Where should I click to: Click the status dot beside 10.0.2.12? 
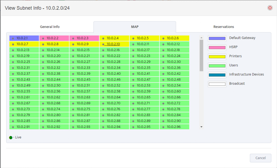pos(163,44)
